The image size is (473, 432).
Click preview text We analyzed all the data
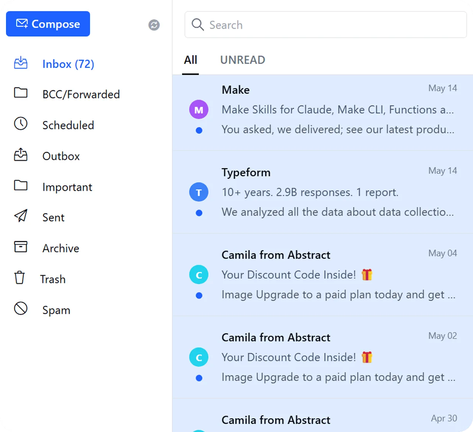pos(338,212)
